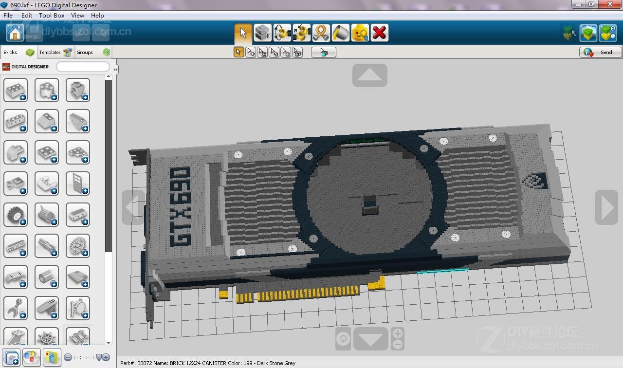This screenshot has width=623, height=368.
Task: Choose the Hide minifig-head tool
Action: pos(360,33)
